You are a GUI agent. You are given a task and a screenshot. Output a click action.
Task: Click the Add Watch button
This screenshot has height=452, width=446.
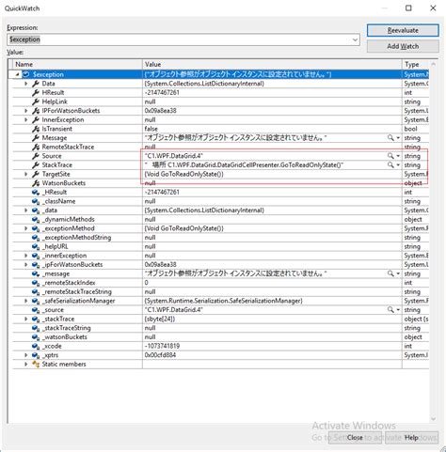[403, 46]
